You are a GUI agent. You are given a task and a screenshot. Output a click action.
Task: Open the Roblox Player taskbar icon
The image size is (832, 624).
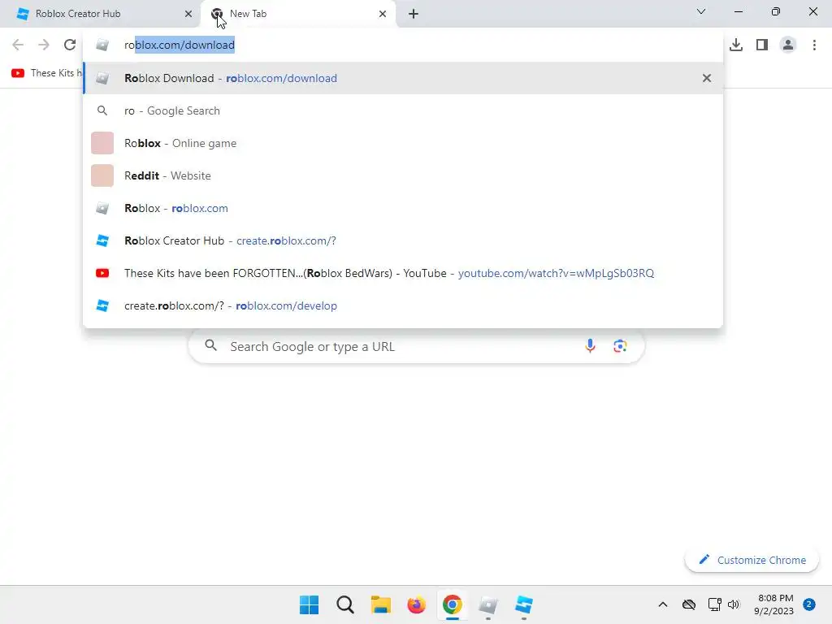click(x=487, y=604)
